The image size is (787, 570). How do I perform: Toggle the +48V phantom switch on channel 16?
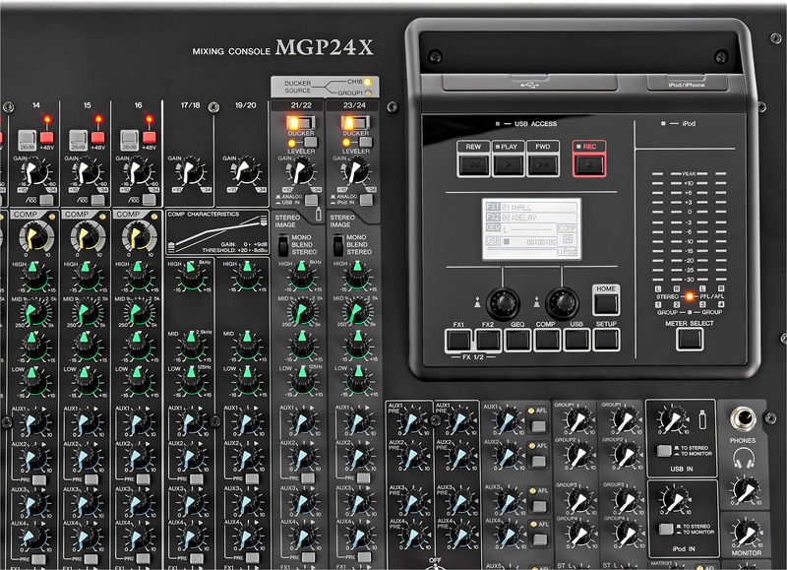pyautogui.click(x=150, y=137)
